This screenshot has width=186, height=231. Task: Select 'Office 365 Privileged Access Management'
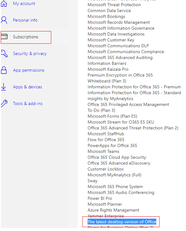pos(128,105)
